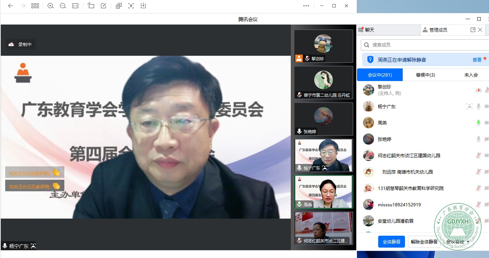Viewport: 489px width, 258px height.
Task: Click the mic icon on 张艳婷's tile
Action: point(299,131)
